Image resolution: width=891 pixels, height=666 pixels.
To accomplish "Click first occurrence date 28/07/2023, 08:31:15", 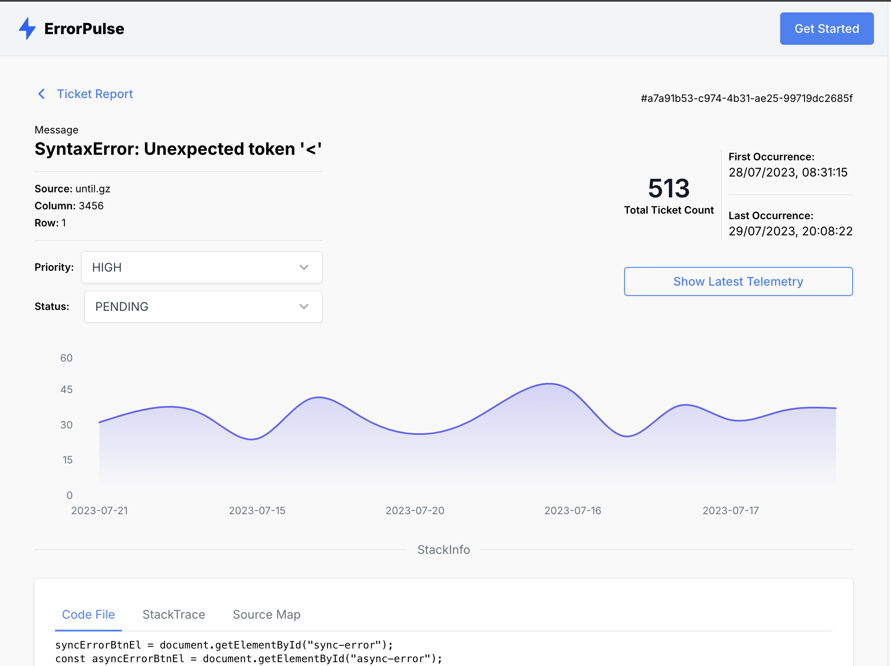I will pos(788,172).
